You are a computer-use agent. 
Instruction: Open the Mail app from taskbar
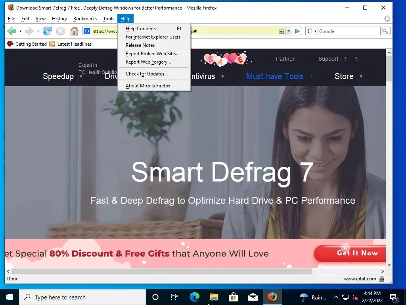coord(253,297)
